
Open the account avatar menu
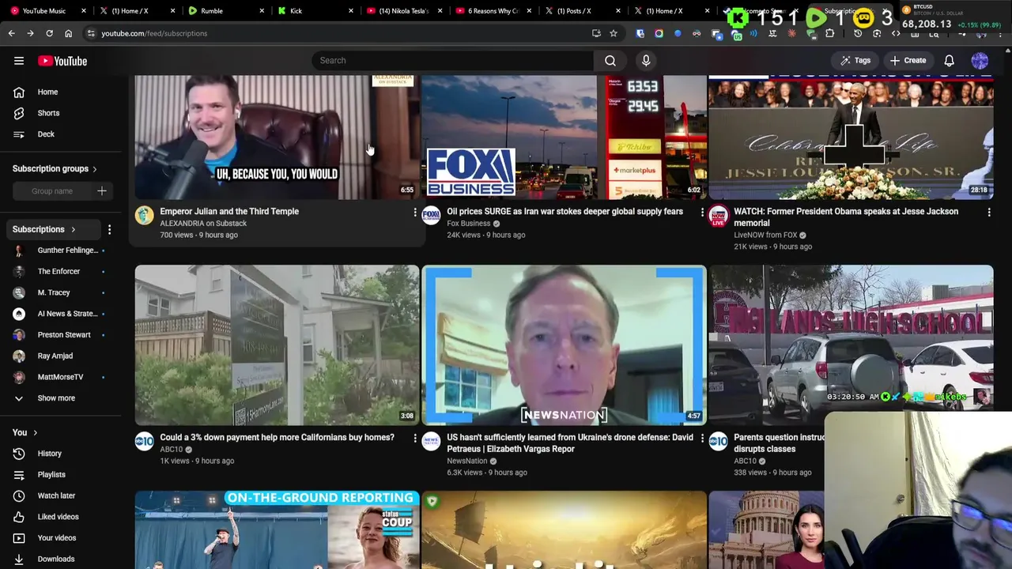tap(980, 61)
